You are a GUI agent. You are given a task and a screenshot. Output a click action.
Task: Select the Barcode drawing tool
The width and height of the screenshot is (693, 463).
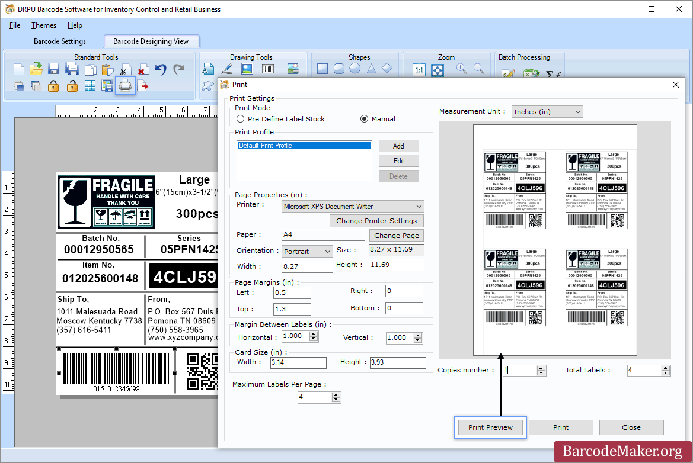pos(268,69)
